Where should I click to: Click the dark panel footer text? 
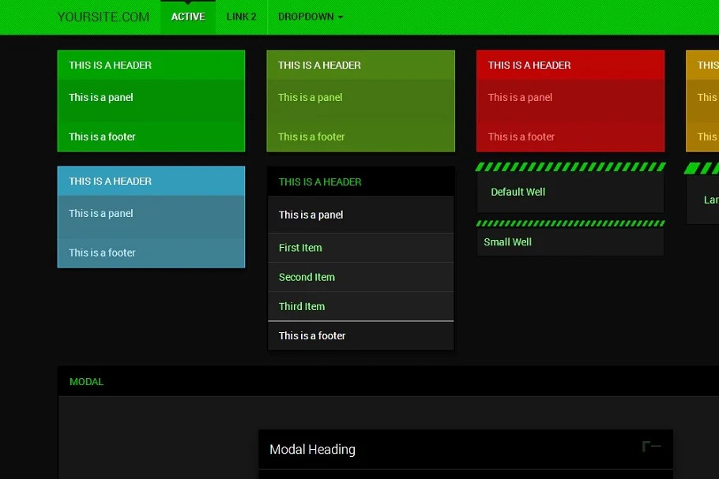[x=312, y=335]
